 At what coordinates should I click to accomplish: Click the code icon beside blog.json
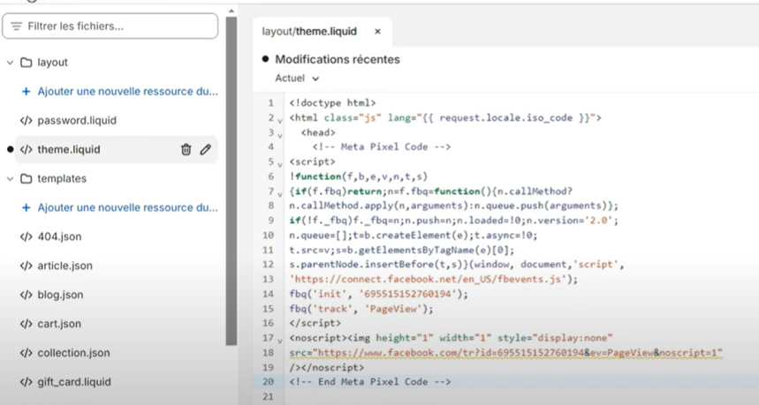(x=27, y=295)
